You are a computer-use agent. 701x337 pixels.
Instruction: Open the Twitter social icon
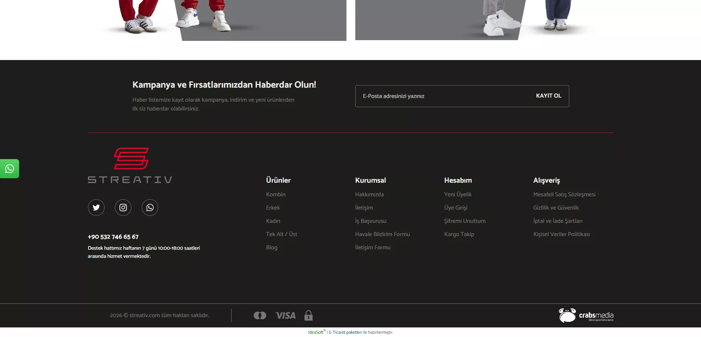pos(96,208)
